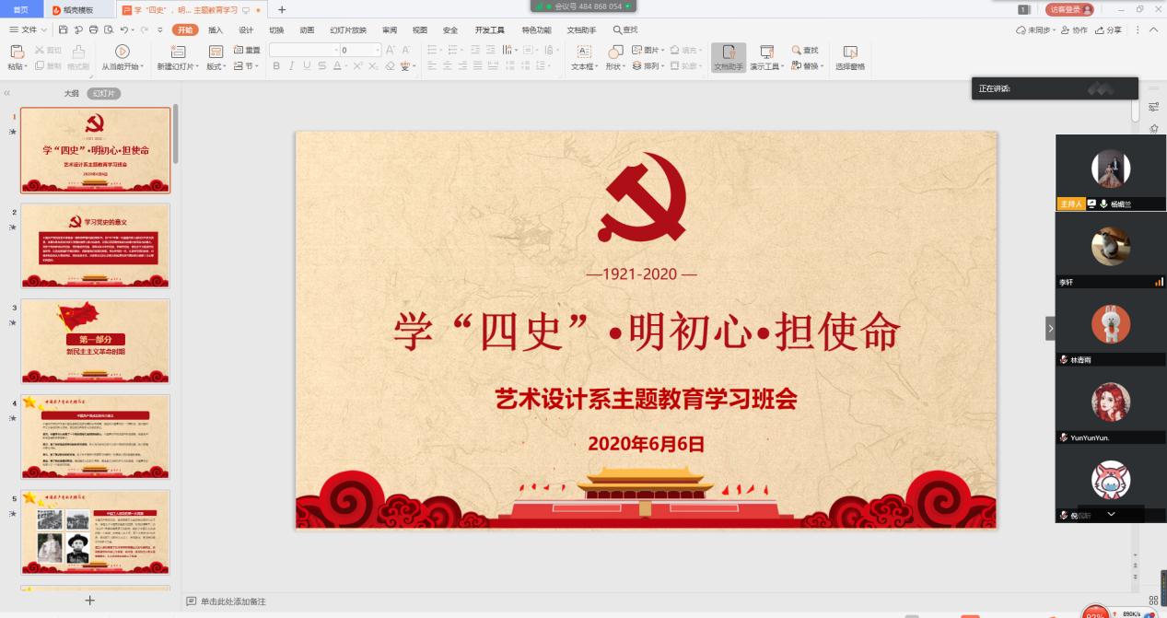Collapse the meeting participant video strip
Image resolution: width=1167 pixels, height=618 pixels.
[1050, 328]
